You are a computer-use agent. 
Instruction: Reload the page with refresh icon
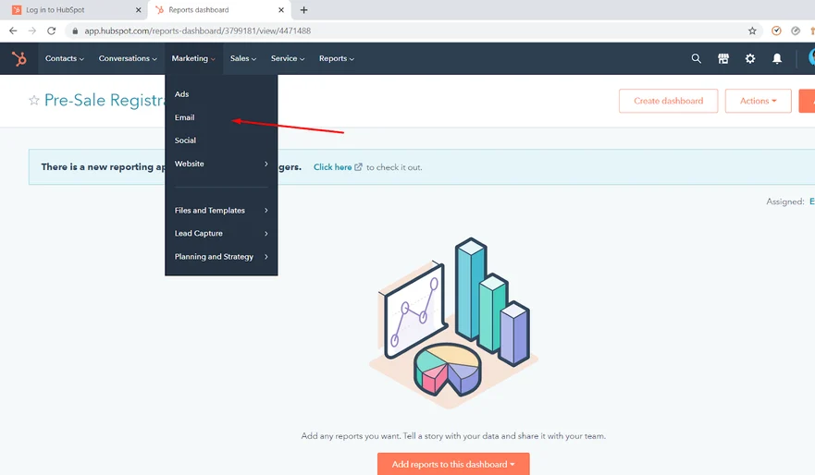point(52,30)
